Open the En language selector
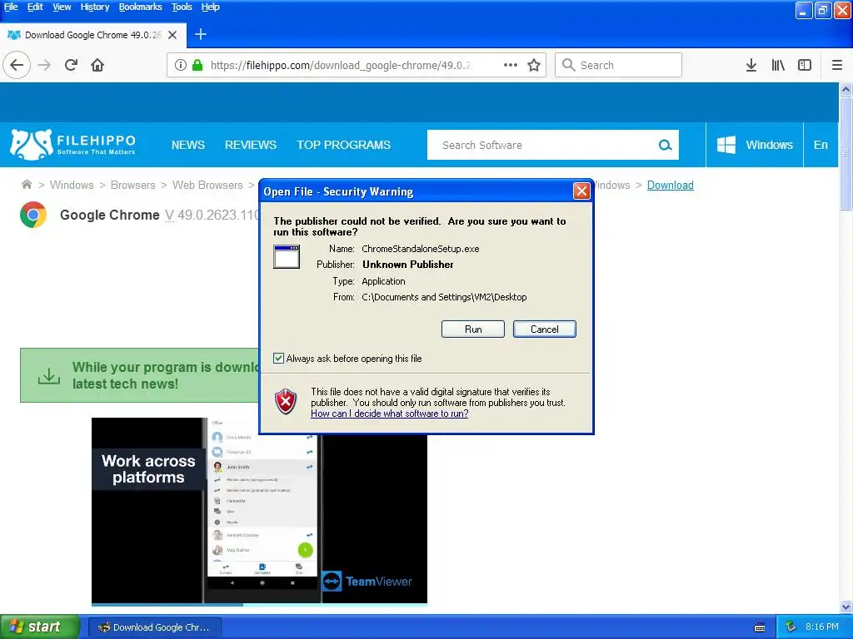Image resolution: width=853 pixels, height=639 pixels. click(821, 145)
